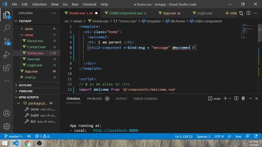
Task: Switch to App.vue editor tab
Action: 169,13
